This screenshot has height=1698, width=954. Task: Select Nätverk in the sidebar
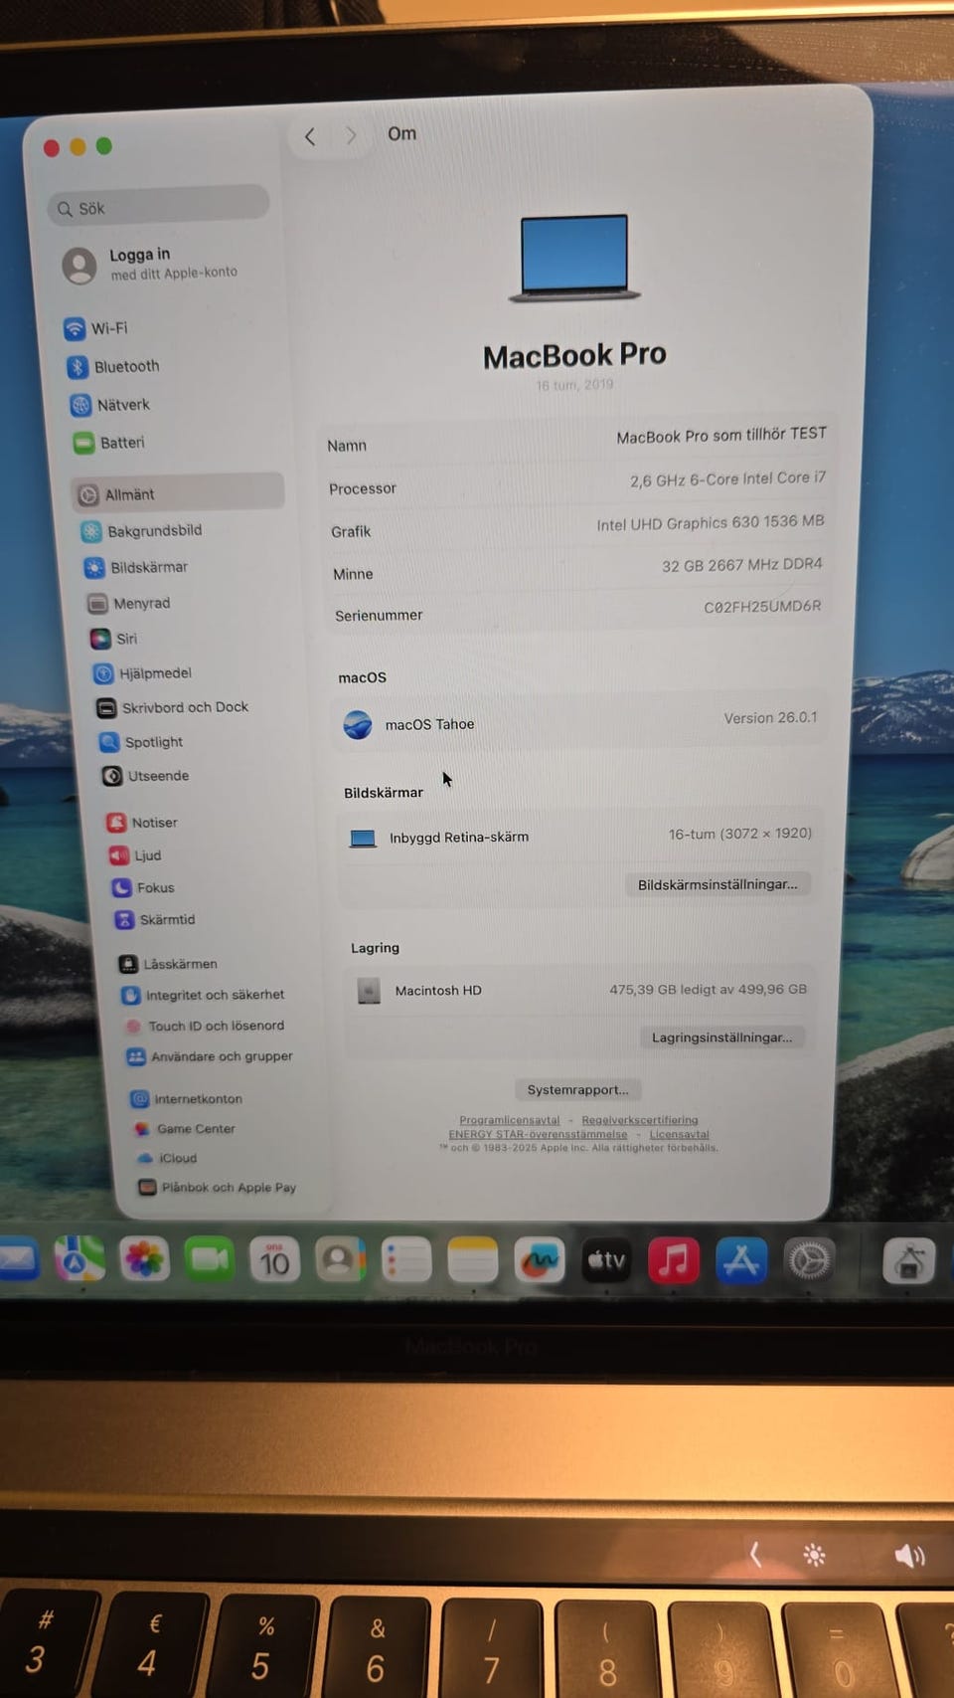pyautogui.click(x=109, y=405)
